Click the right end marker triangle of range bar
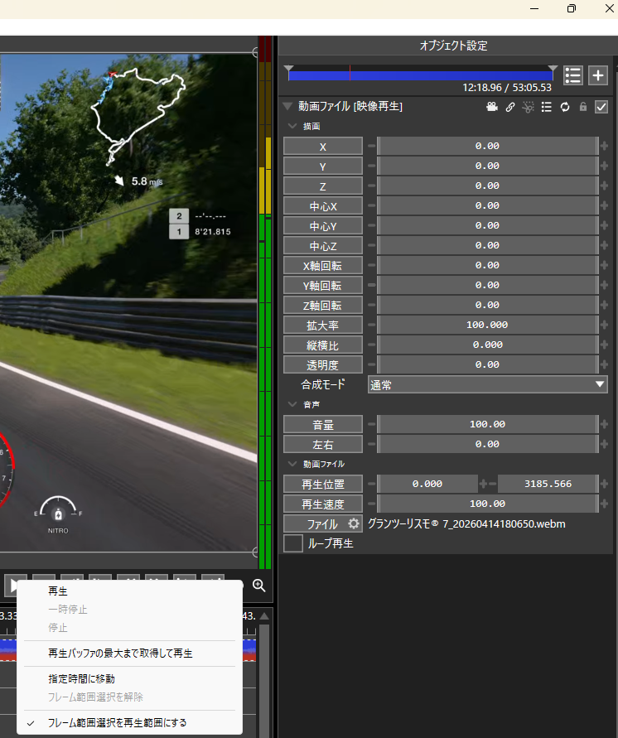The height and width of the screenshot is (738, 618). [x=553, y=69]
